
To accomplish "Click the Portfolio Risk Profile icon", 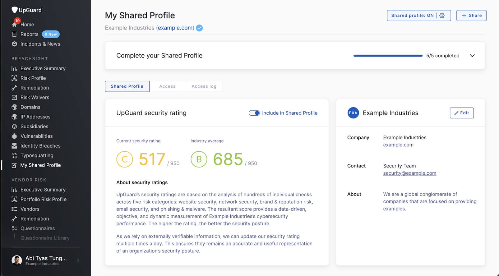I will (14, 199).
